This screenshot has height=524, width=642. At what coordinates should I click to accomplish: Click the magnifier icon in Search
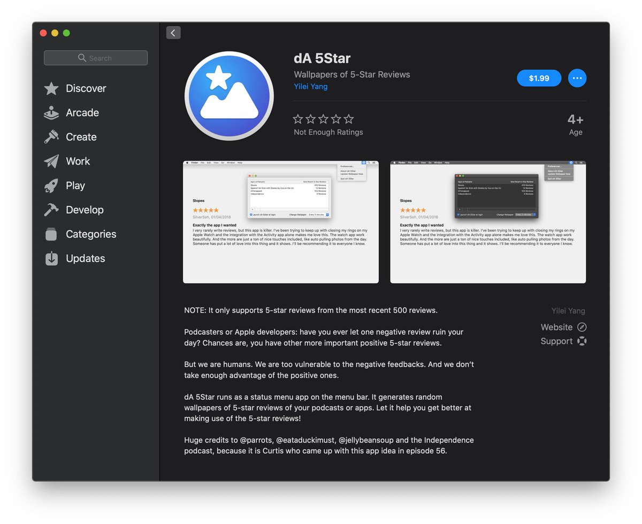coord(82,58)
